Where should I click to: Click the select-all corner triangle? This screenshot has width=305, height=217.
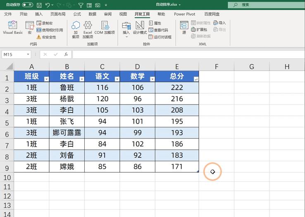10,67
